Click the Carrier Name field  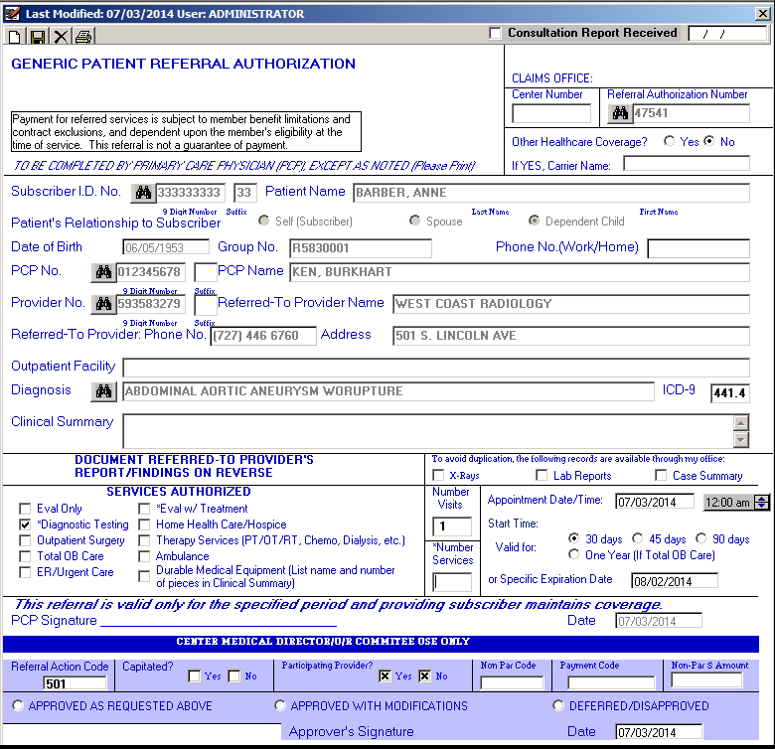tap(687, 163)
